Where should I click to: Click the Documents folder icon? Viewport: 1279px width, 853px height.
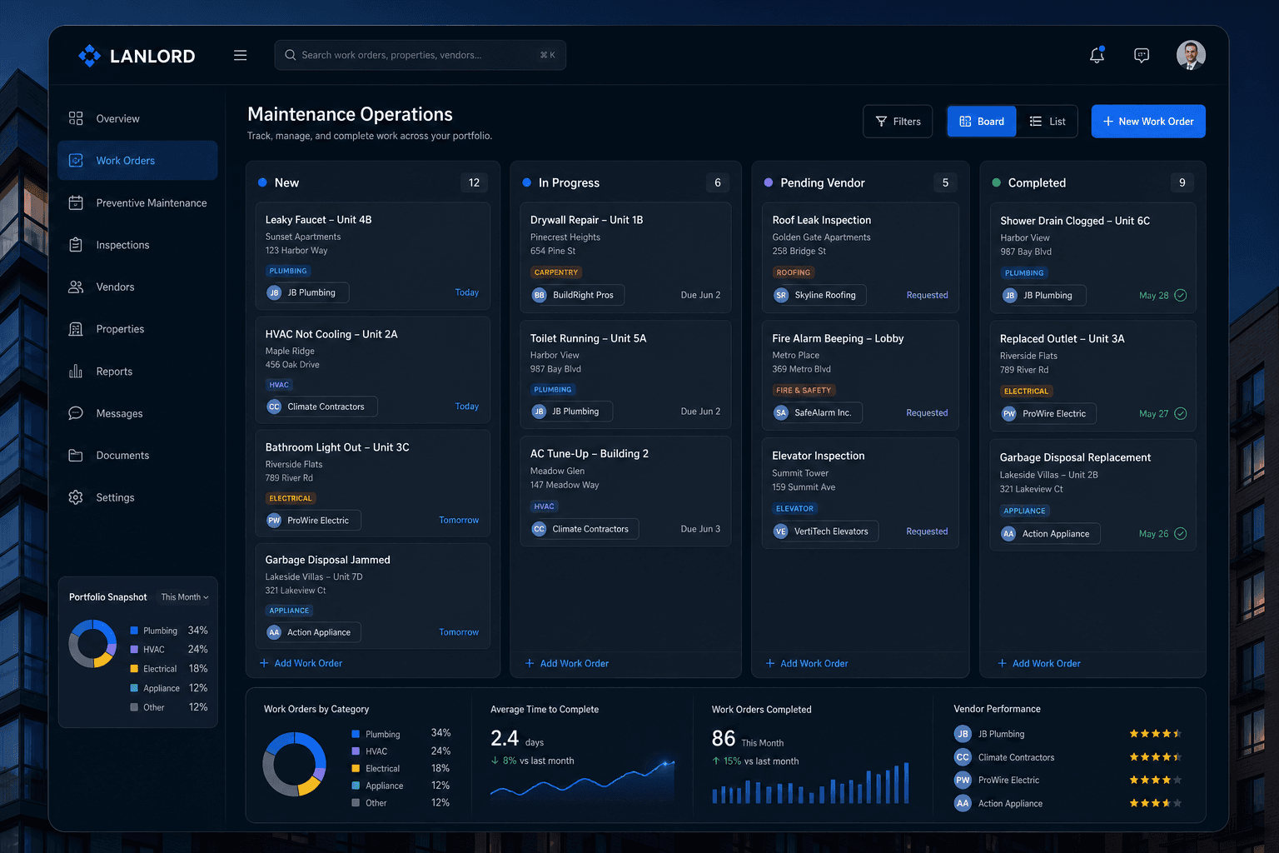(76, 456)
